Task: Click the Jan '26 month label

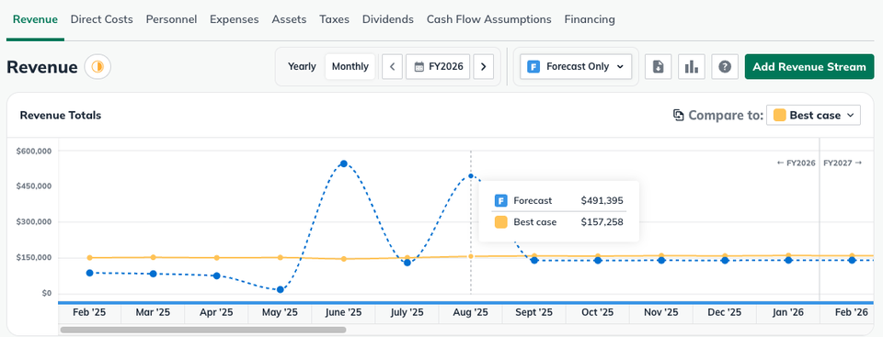Action: click(788, 312)
